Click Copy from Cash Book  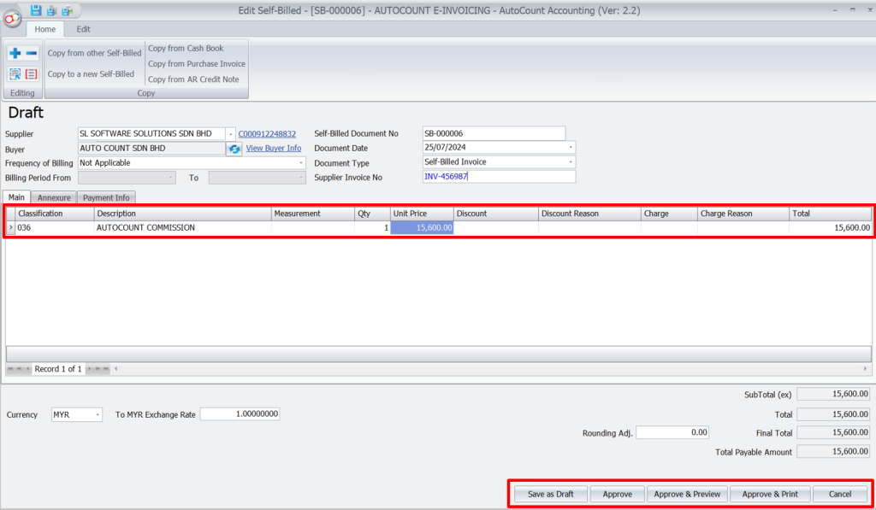[x=186, y=49]
